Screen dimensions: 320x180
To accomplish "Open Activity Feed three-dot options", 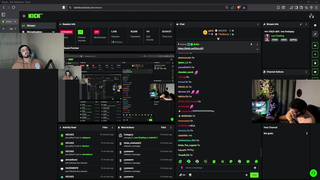I will [112, 127].
